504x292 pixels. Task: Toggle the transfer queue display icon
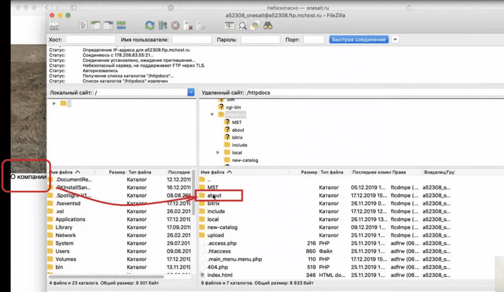tap(121, 26)
